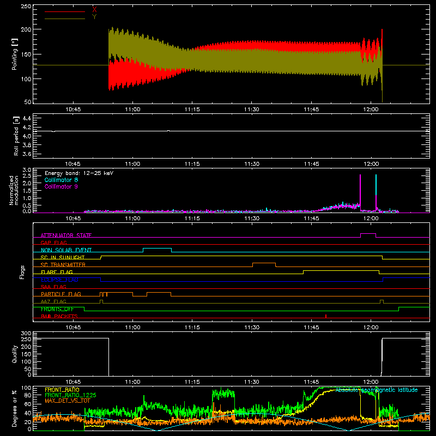Click the Quality axis title
Image resolution: width=436 pixels, height=436 pixels.
point(15,354)
